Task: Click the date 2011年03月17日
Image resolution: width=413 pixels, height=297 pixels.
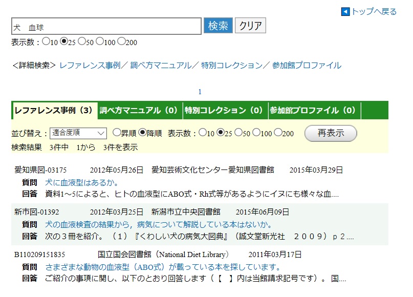Action: point(275,254)
